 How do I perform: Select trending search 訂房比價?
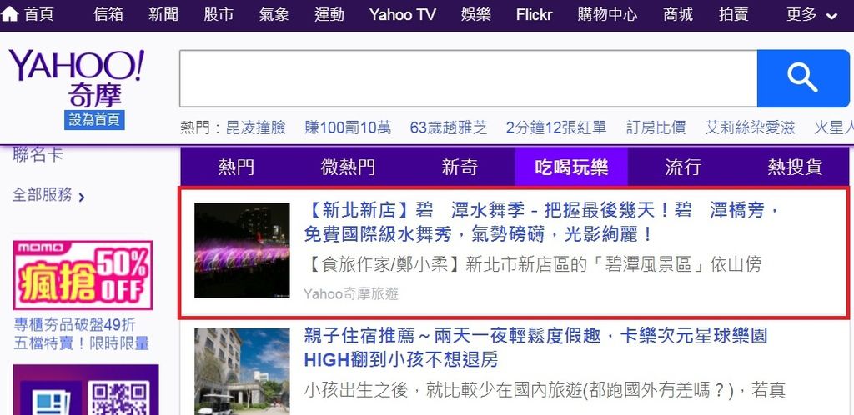coord(656,127)
